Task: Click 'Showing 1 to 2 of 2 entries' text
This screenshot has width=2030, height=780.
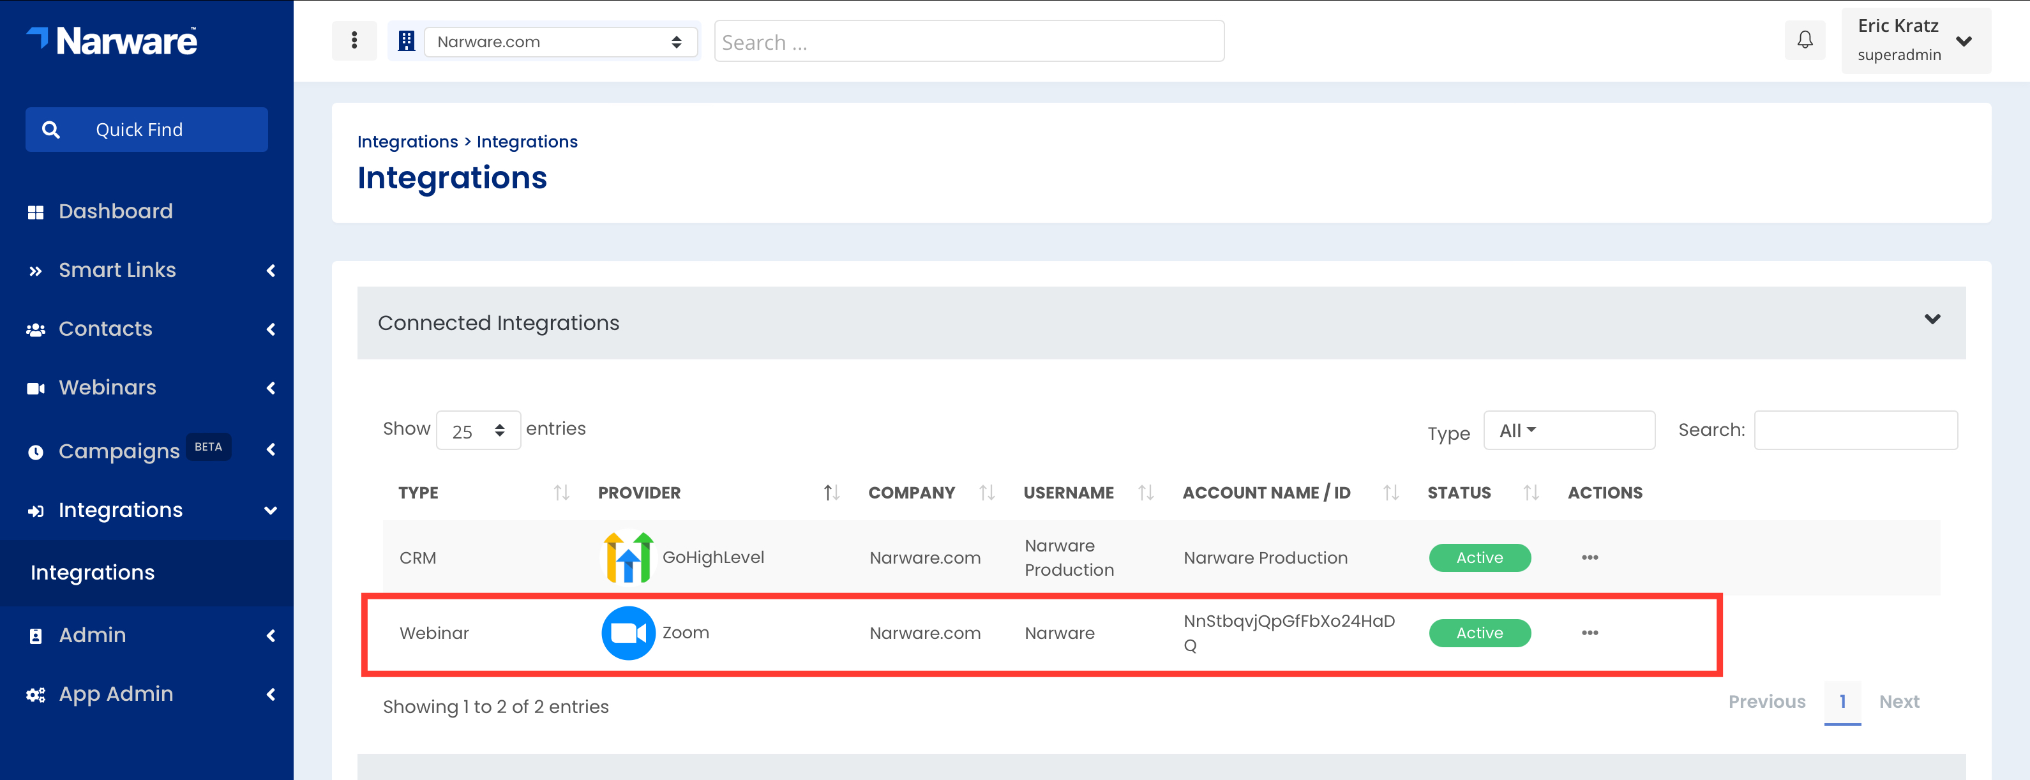Action: click(x=495, y=707)
